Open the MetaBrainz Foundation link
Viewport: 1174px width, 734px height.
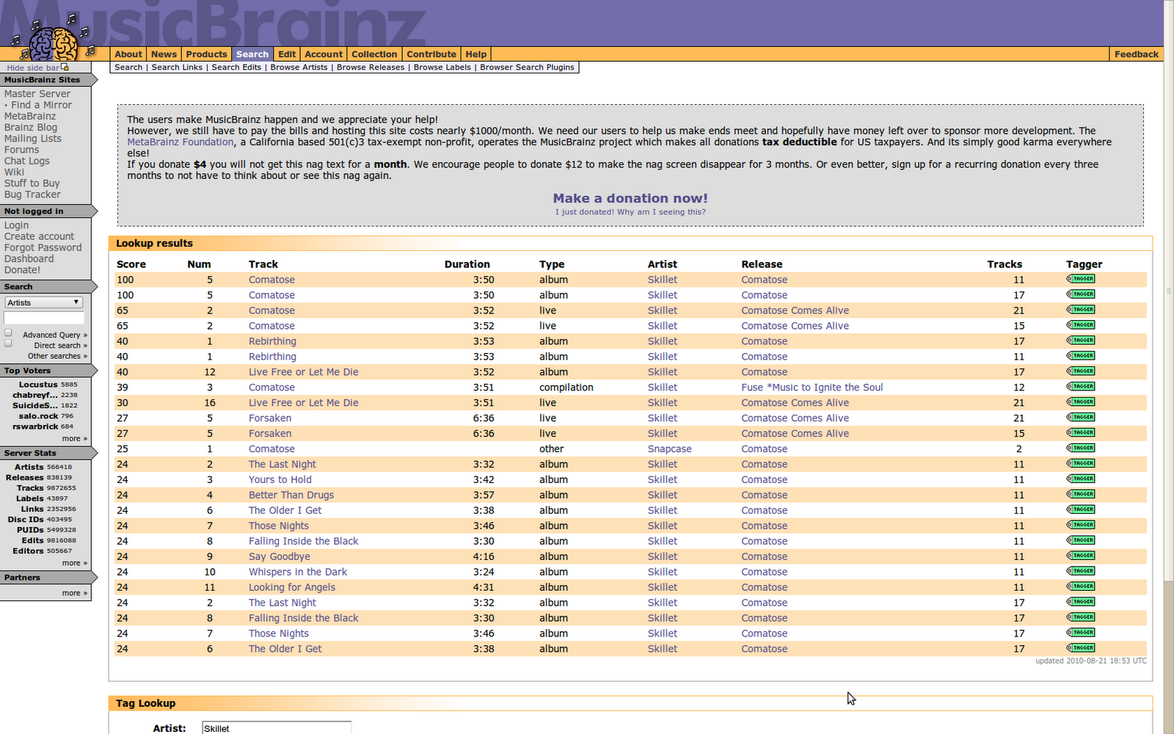point(181,142)
